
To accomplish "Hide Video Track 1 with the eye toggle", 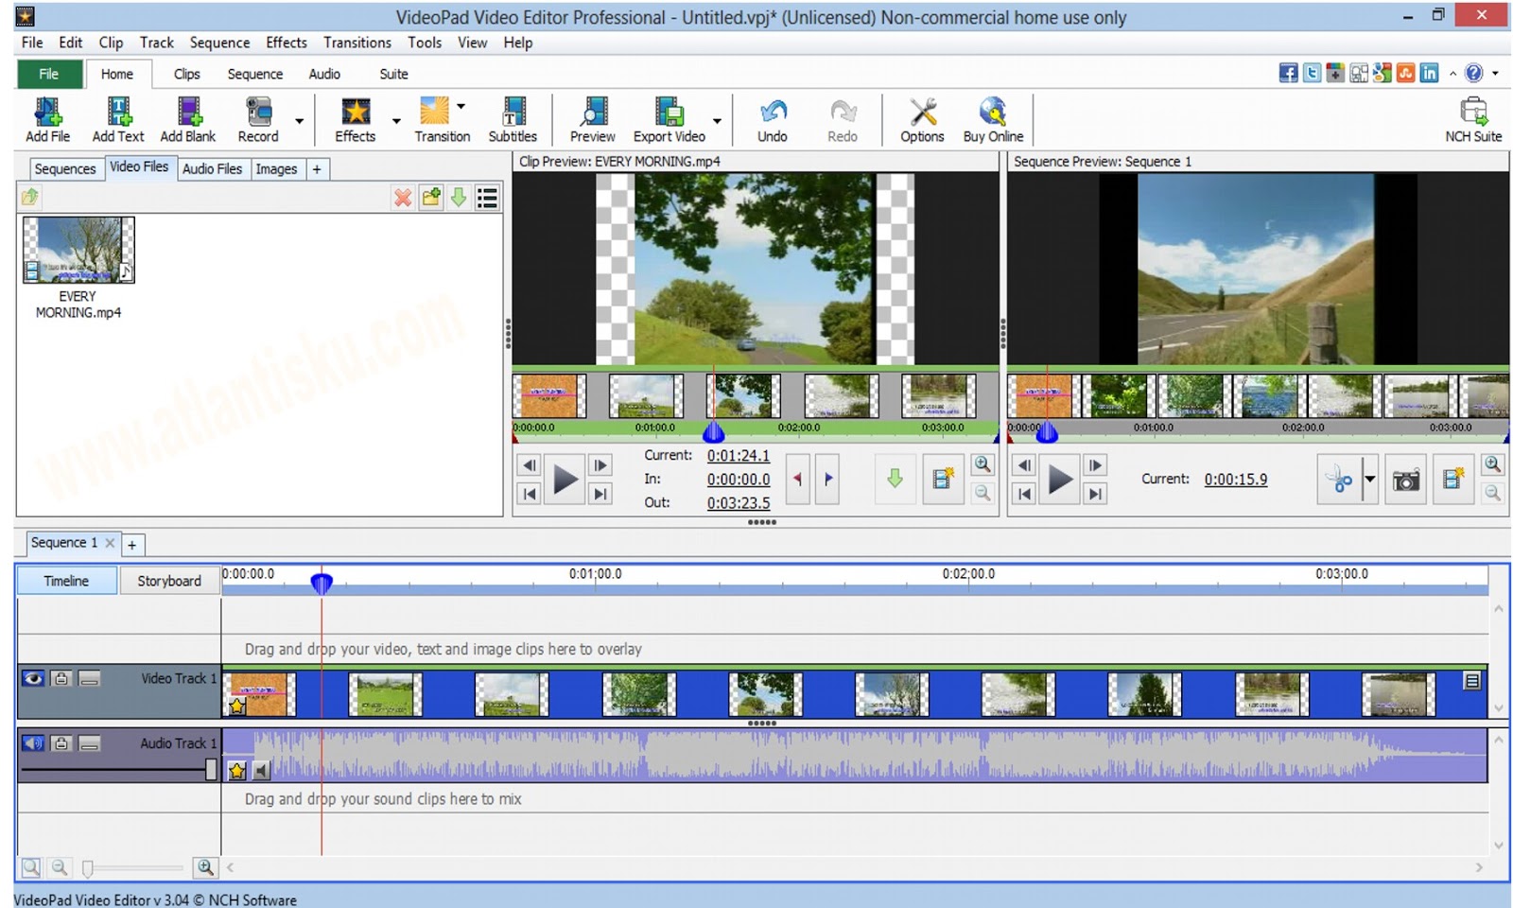I will point(33,678).
